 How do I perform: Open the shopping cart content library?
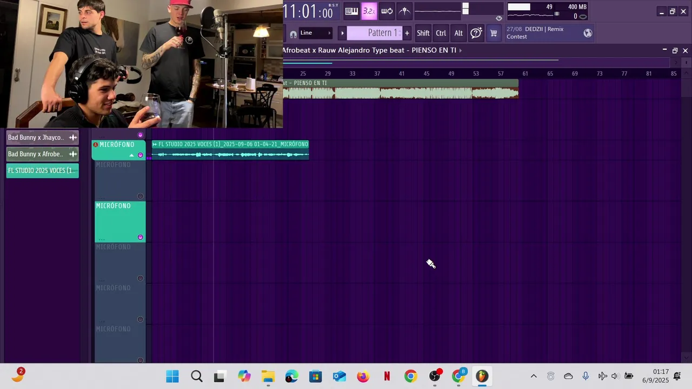[x=494, y=33]
